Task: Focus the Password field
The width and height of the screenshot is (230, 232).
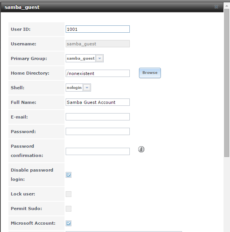Action: point(98,131)
